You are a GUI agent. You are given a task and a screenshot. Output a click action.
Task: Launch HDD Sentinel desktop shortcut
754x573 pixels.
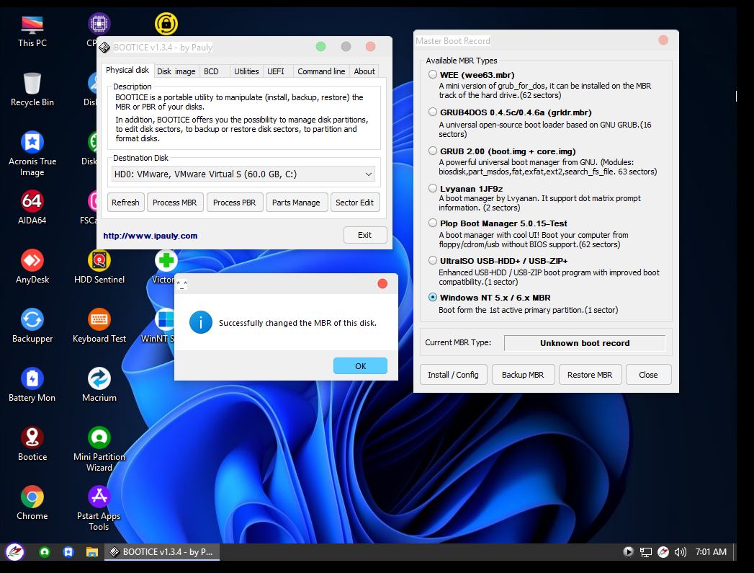pyautogui.click(x=99, y=267)
